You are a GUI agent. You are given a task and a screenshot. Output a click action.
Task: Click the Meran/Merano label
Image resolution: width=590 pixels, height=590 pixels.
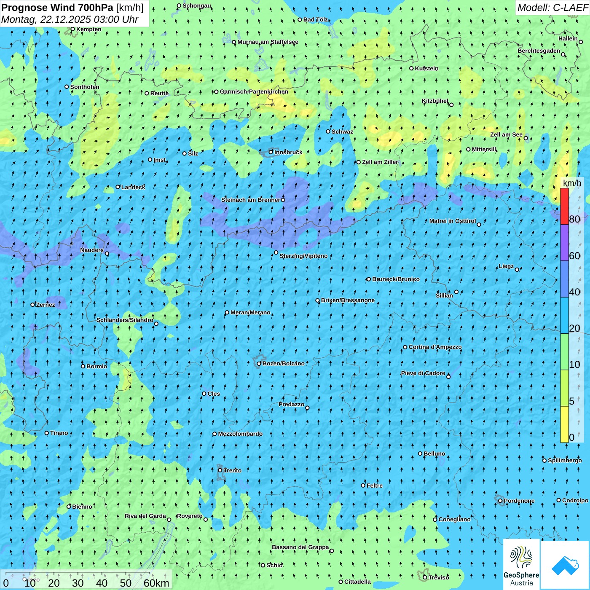click(x=250, y=312)
